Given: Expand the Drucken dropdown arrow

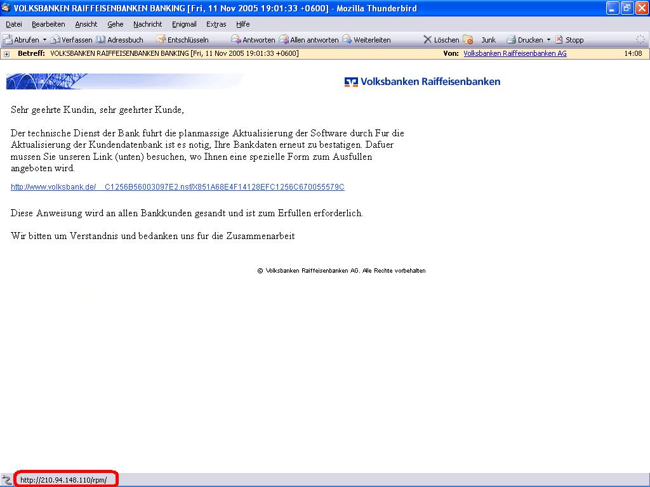Looking at the screenshot, I should [x=548, y=40].
